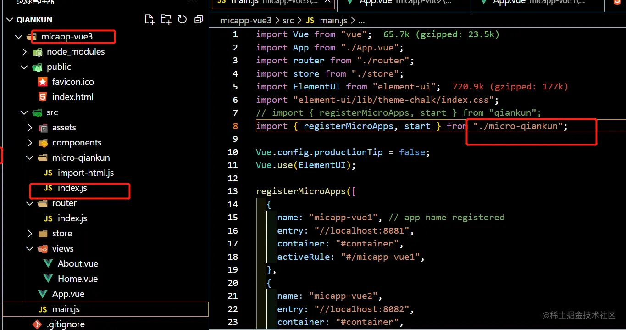Image resolution: width=626 pixels, height=330 pixels.
Task: Click the Vue.config.productionTip line
Action: coord(343,152)
